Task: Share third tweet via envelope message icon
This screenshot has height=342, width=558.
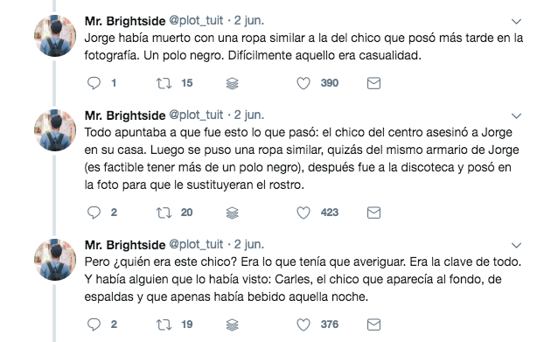Action: 373,325
